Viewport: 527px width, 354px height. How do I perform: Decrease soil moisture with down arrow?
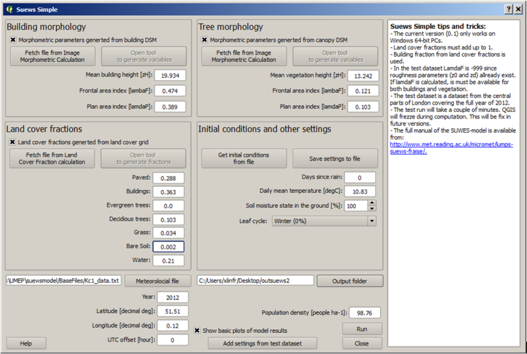(372, 209)
